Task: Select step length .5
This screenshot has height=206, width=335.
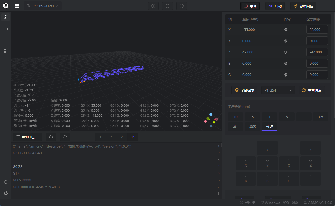Action: [287, 117]
